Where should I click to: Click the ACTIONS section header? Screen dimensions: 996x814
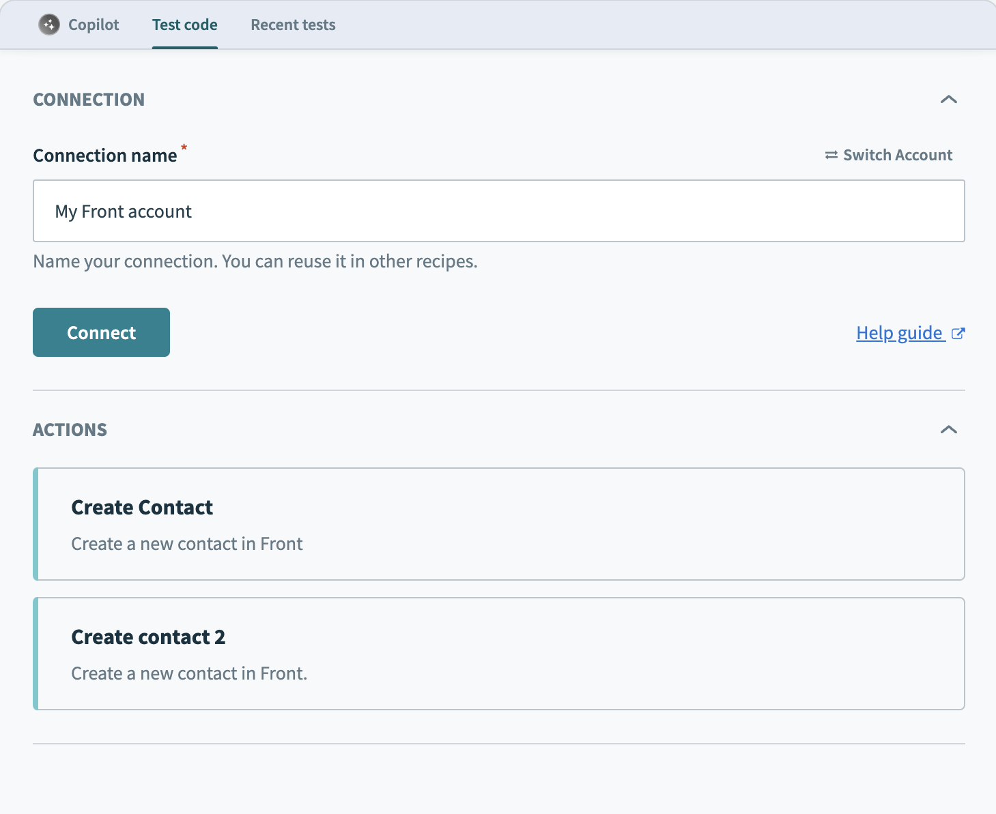(x=70, y=430)
